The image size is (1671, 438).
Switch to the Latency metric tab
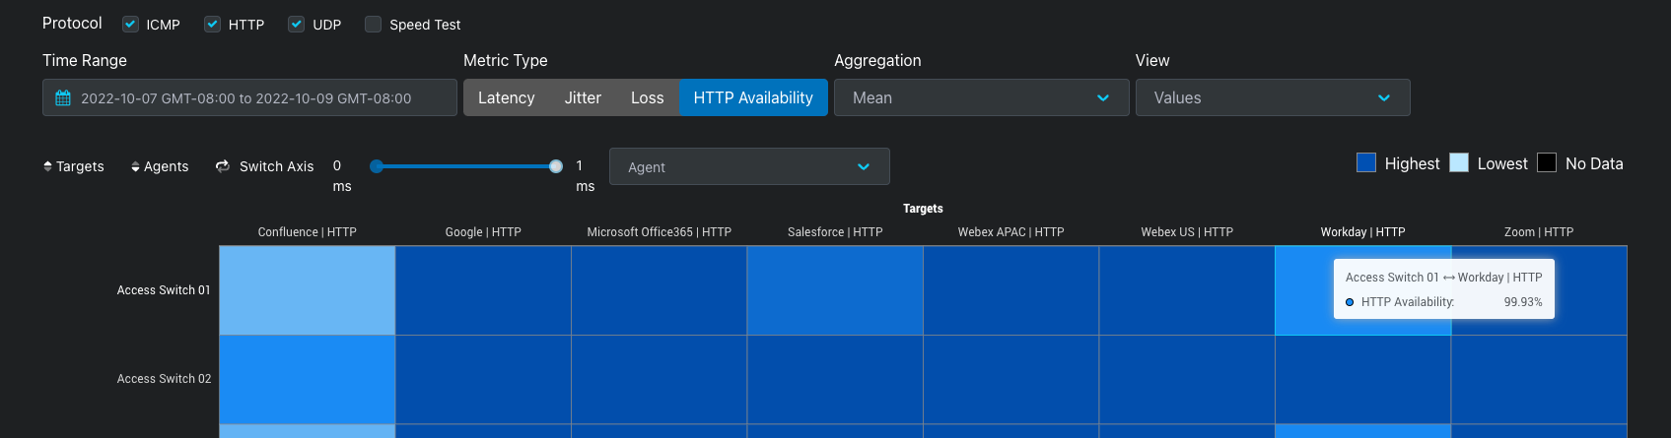507,97
